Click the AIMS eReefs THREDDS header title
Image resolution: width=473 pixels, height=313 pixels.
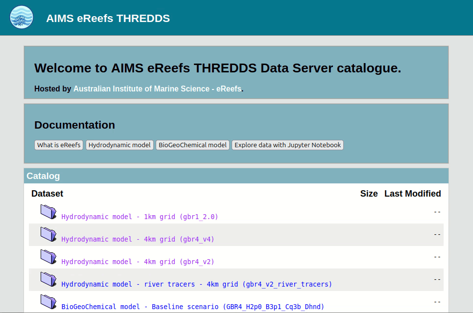(108, 19)
